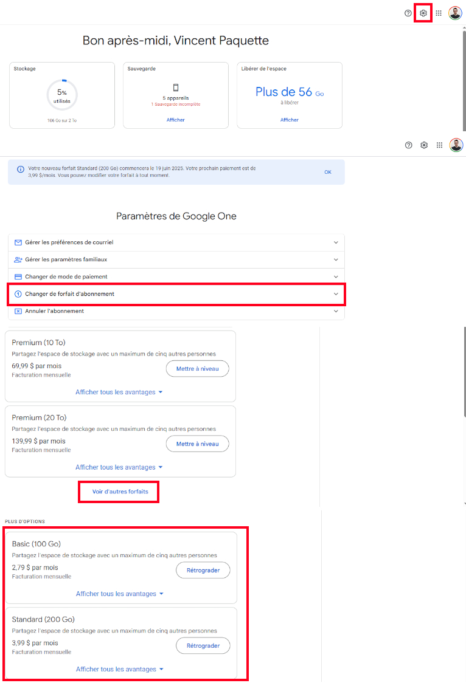Click the Stockage card title
This screenshot has width=466, height=683.
tap(25, 69)
